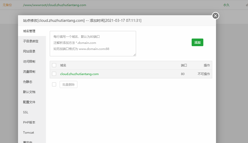Click 永久 expiry link in background page
Image resolution: width=248 pixels, height=143 pixels.
pos(226,5)
